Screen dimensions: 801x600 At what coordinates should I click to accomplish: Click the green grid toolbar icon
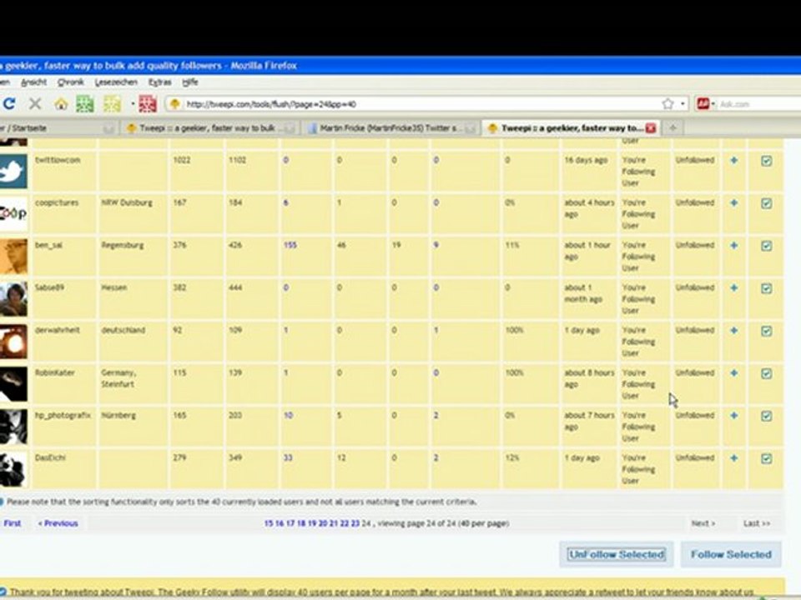pyautogui.click(x=85, y=104)
